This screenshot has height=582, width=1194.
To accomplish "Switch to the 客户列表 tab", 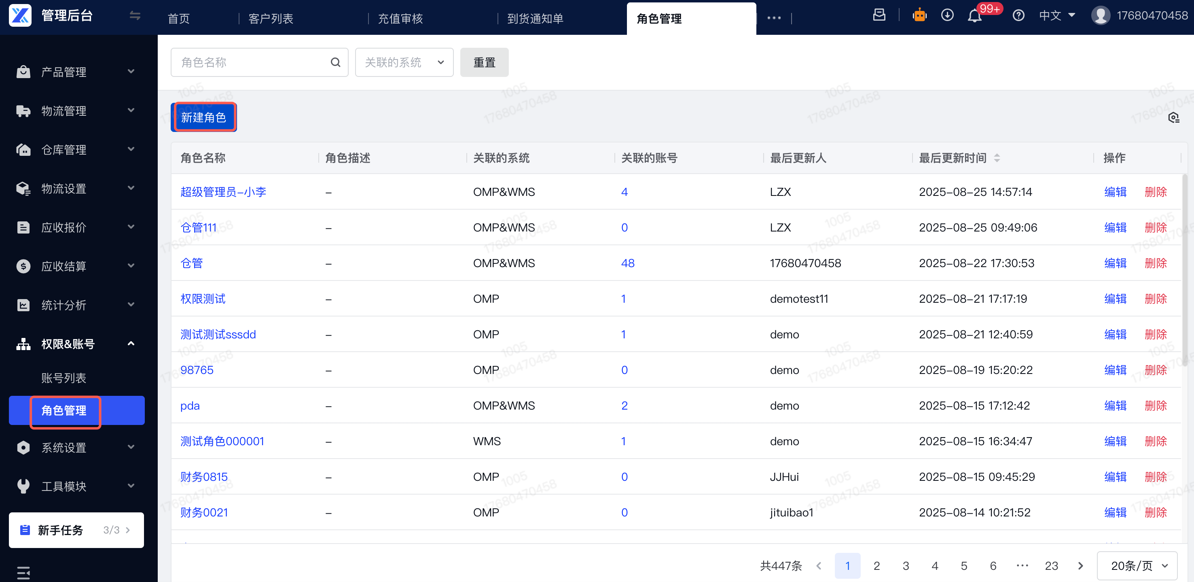I will click(x=271, y=18).
